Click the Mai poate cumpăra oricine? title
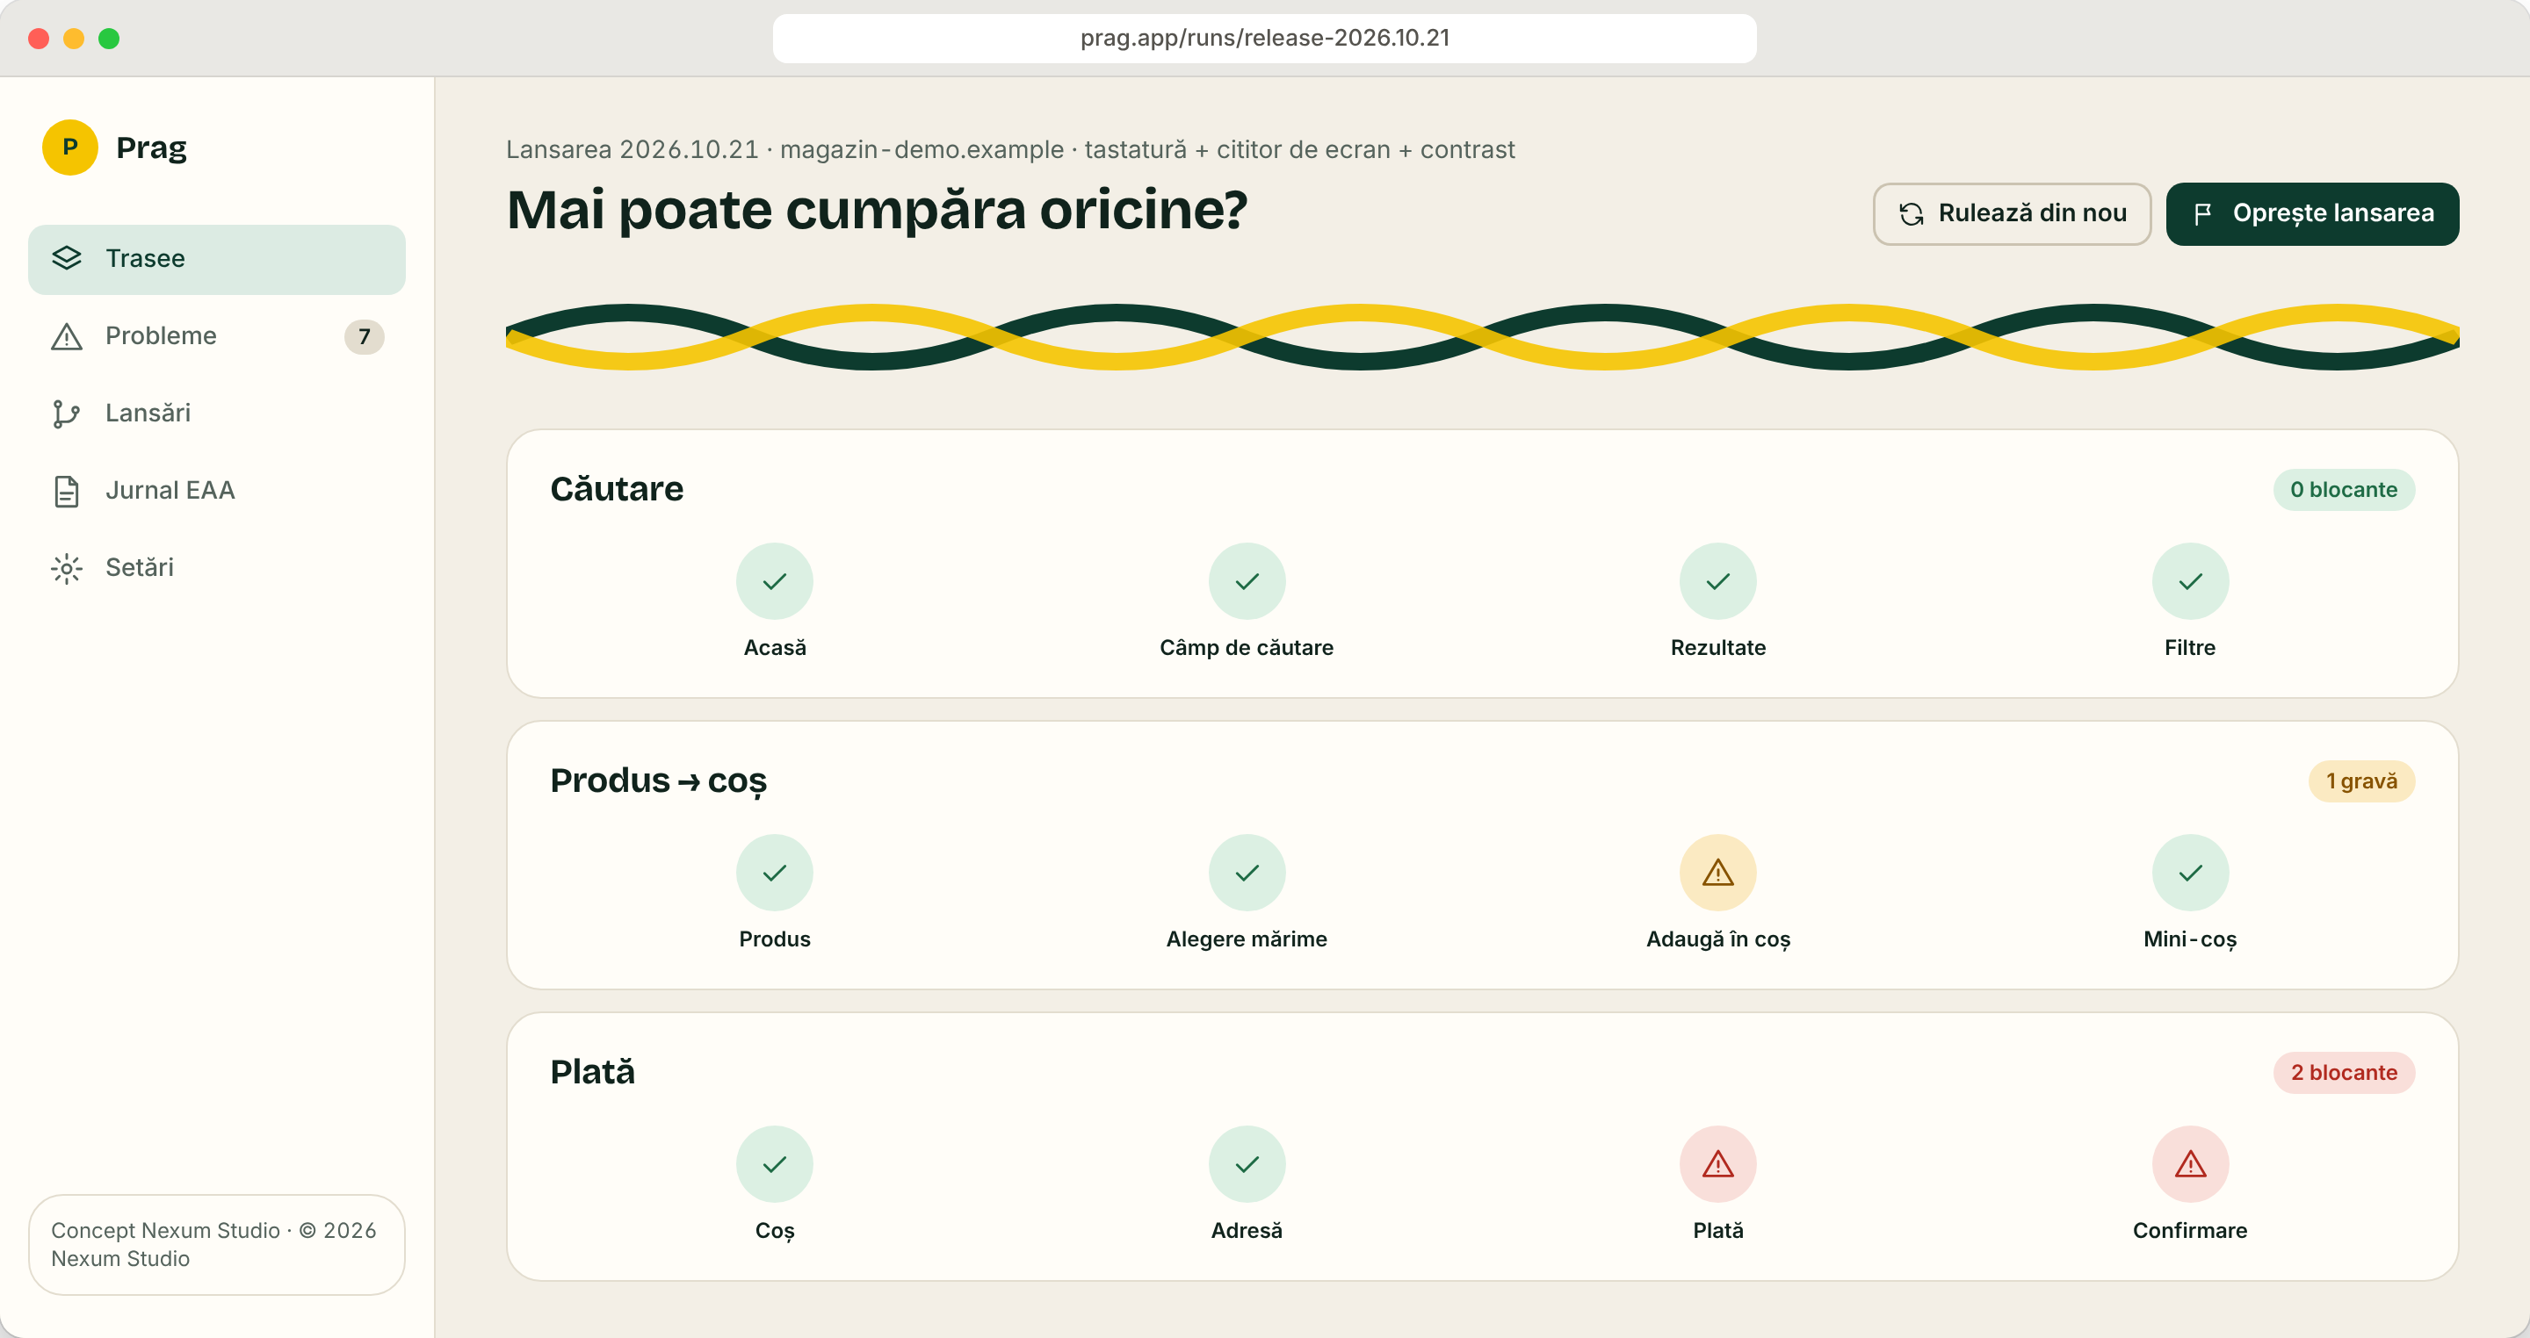Screen dimensions: 2530x1338 876,210
